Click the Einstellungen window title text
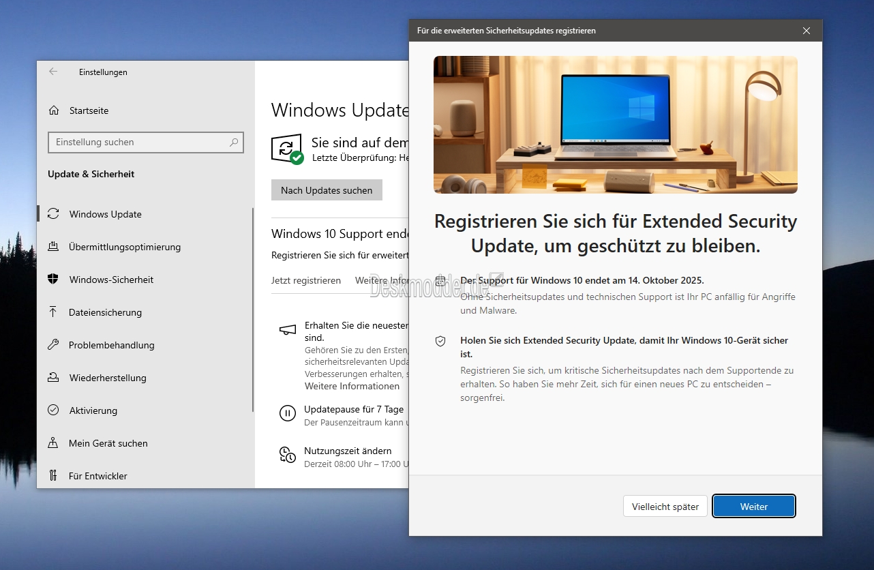Screen dimensions: 874x570 click(103, 72)
